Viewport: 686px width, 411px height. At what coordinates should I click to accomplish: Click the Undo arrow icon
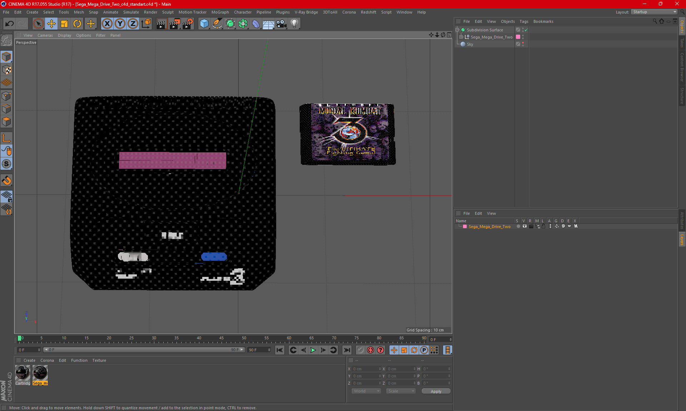[10, 24]
